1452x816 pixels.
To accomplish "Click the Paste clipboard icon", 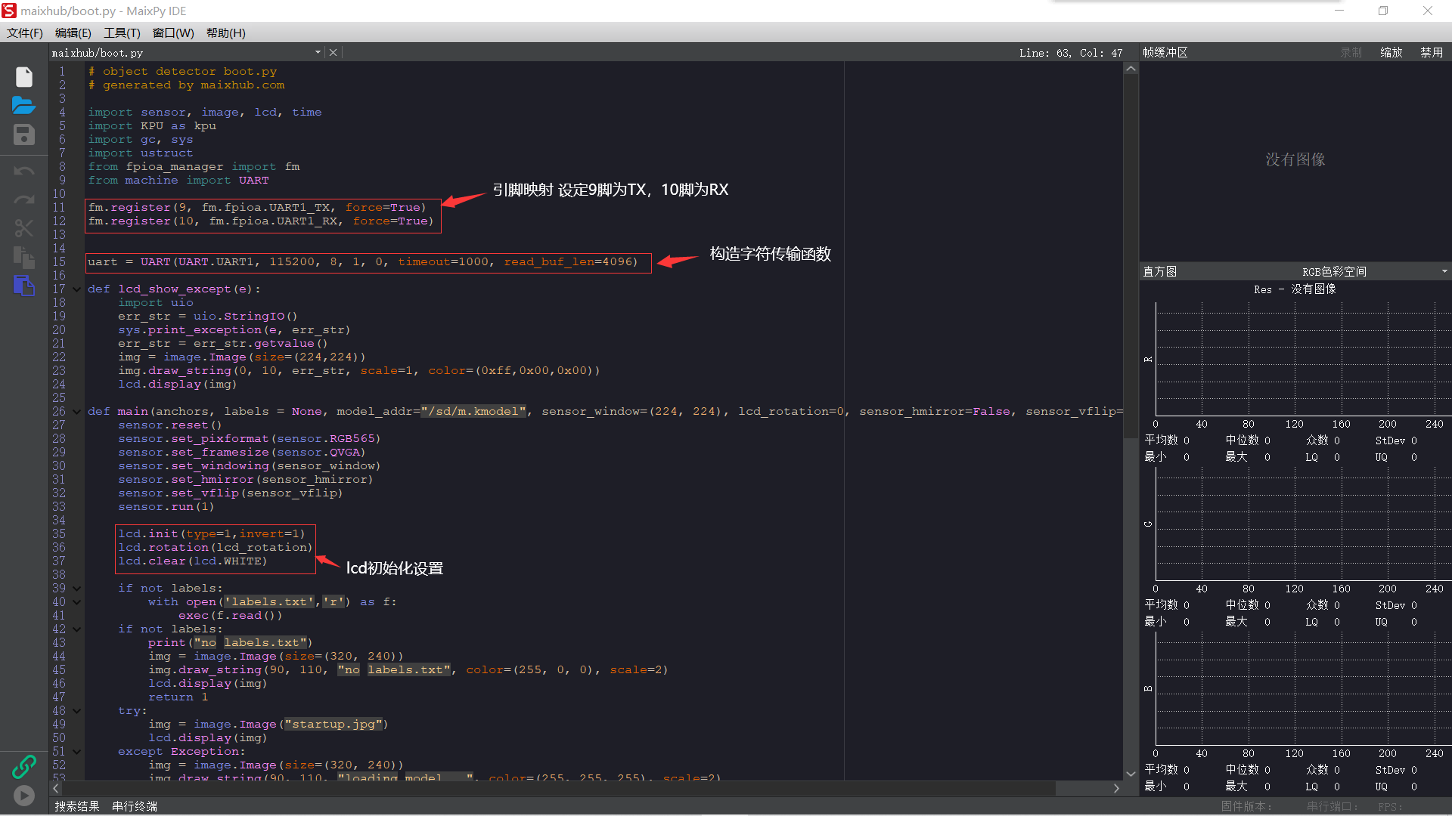I will (x=24, y=286).
